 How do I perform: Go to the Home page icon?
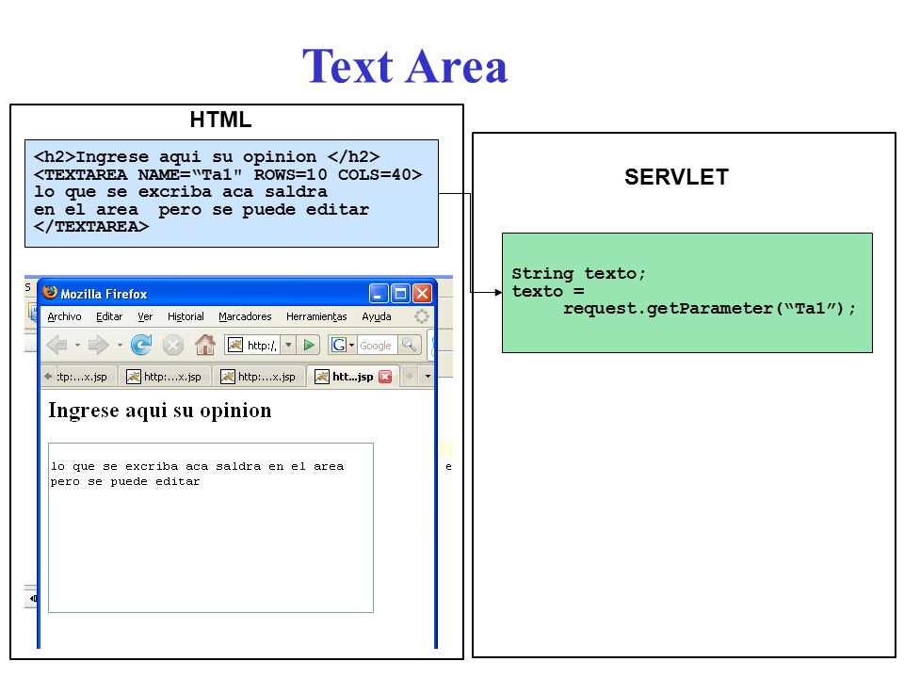tap(204, 345)
